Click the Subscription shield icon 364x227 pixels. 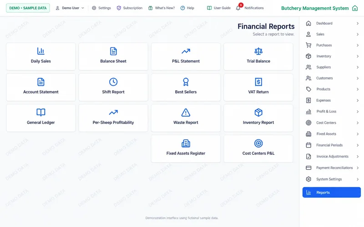click(x=119, y=8)
